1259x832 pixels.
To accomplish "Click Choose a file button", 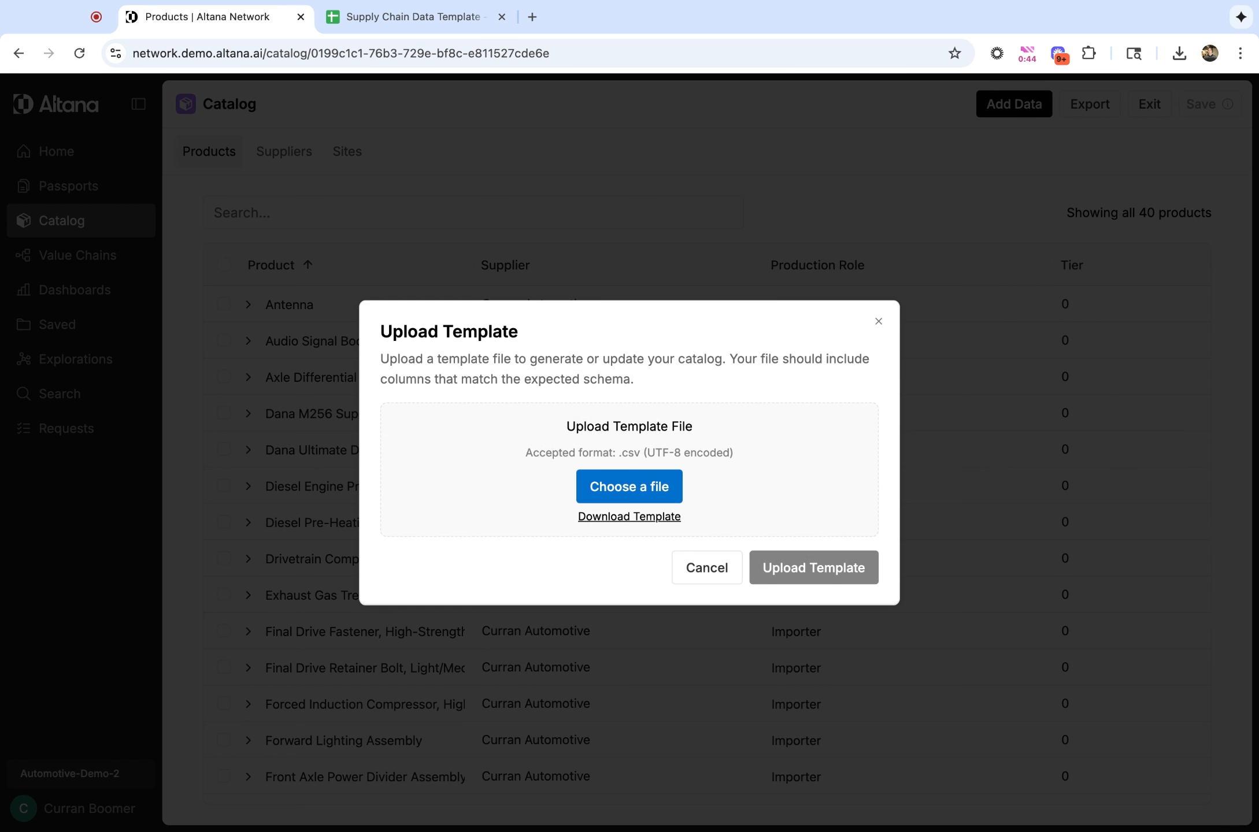I will point(629,486).
